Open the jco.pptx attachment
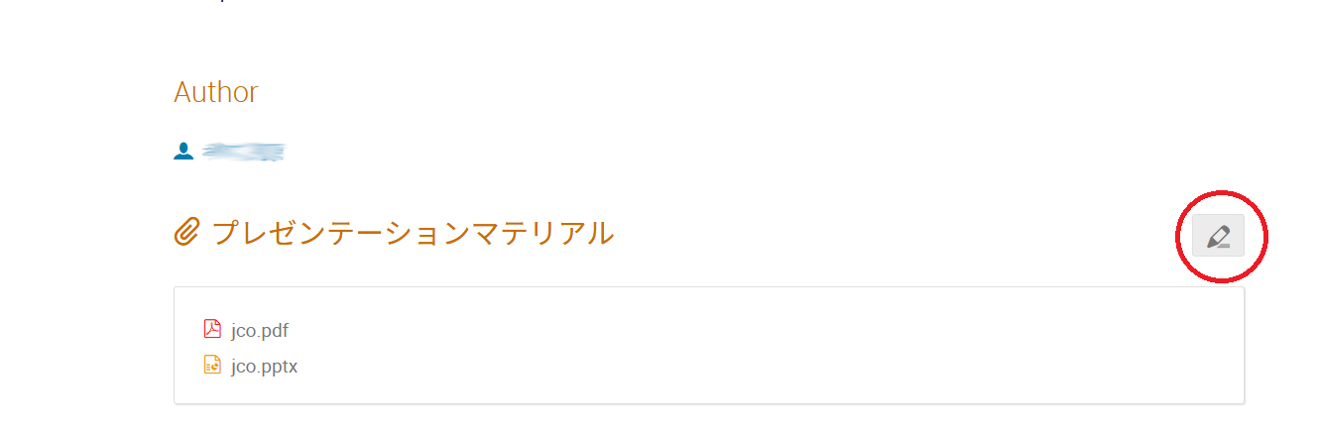This screenshot has width=1320, height=427. tap(264, 367)
